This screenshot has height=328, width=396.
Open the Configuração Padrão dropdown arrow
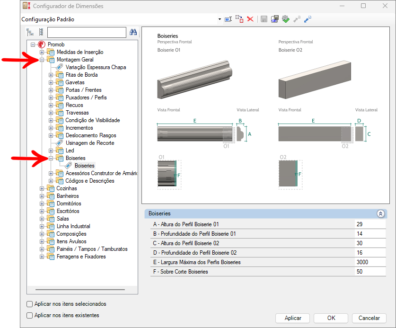tap(220, 19)
